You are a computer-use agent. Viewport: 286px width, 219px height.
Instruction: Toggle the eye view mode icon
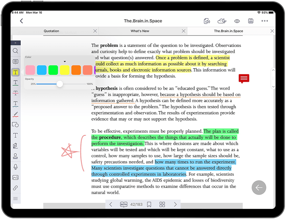coord(237,21)
